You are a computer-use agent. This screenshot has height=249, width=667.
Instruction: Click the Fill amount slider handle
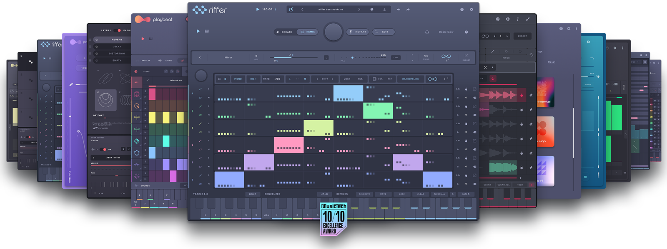tap(352, 58)
